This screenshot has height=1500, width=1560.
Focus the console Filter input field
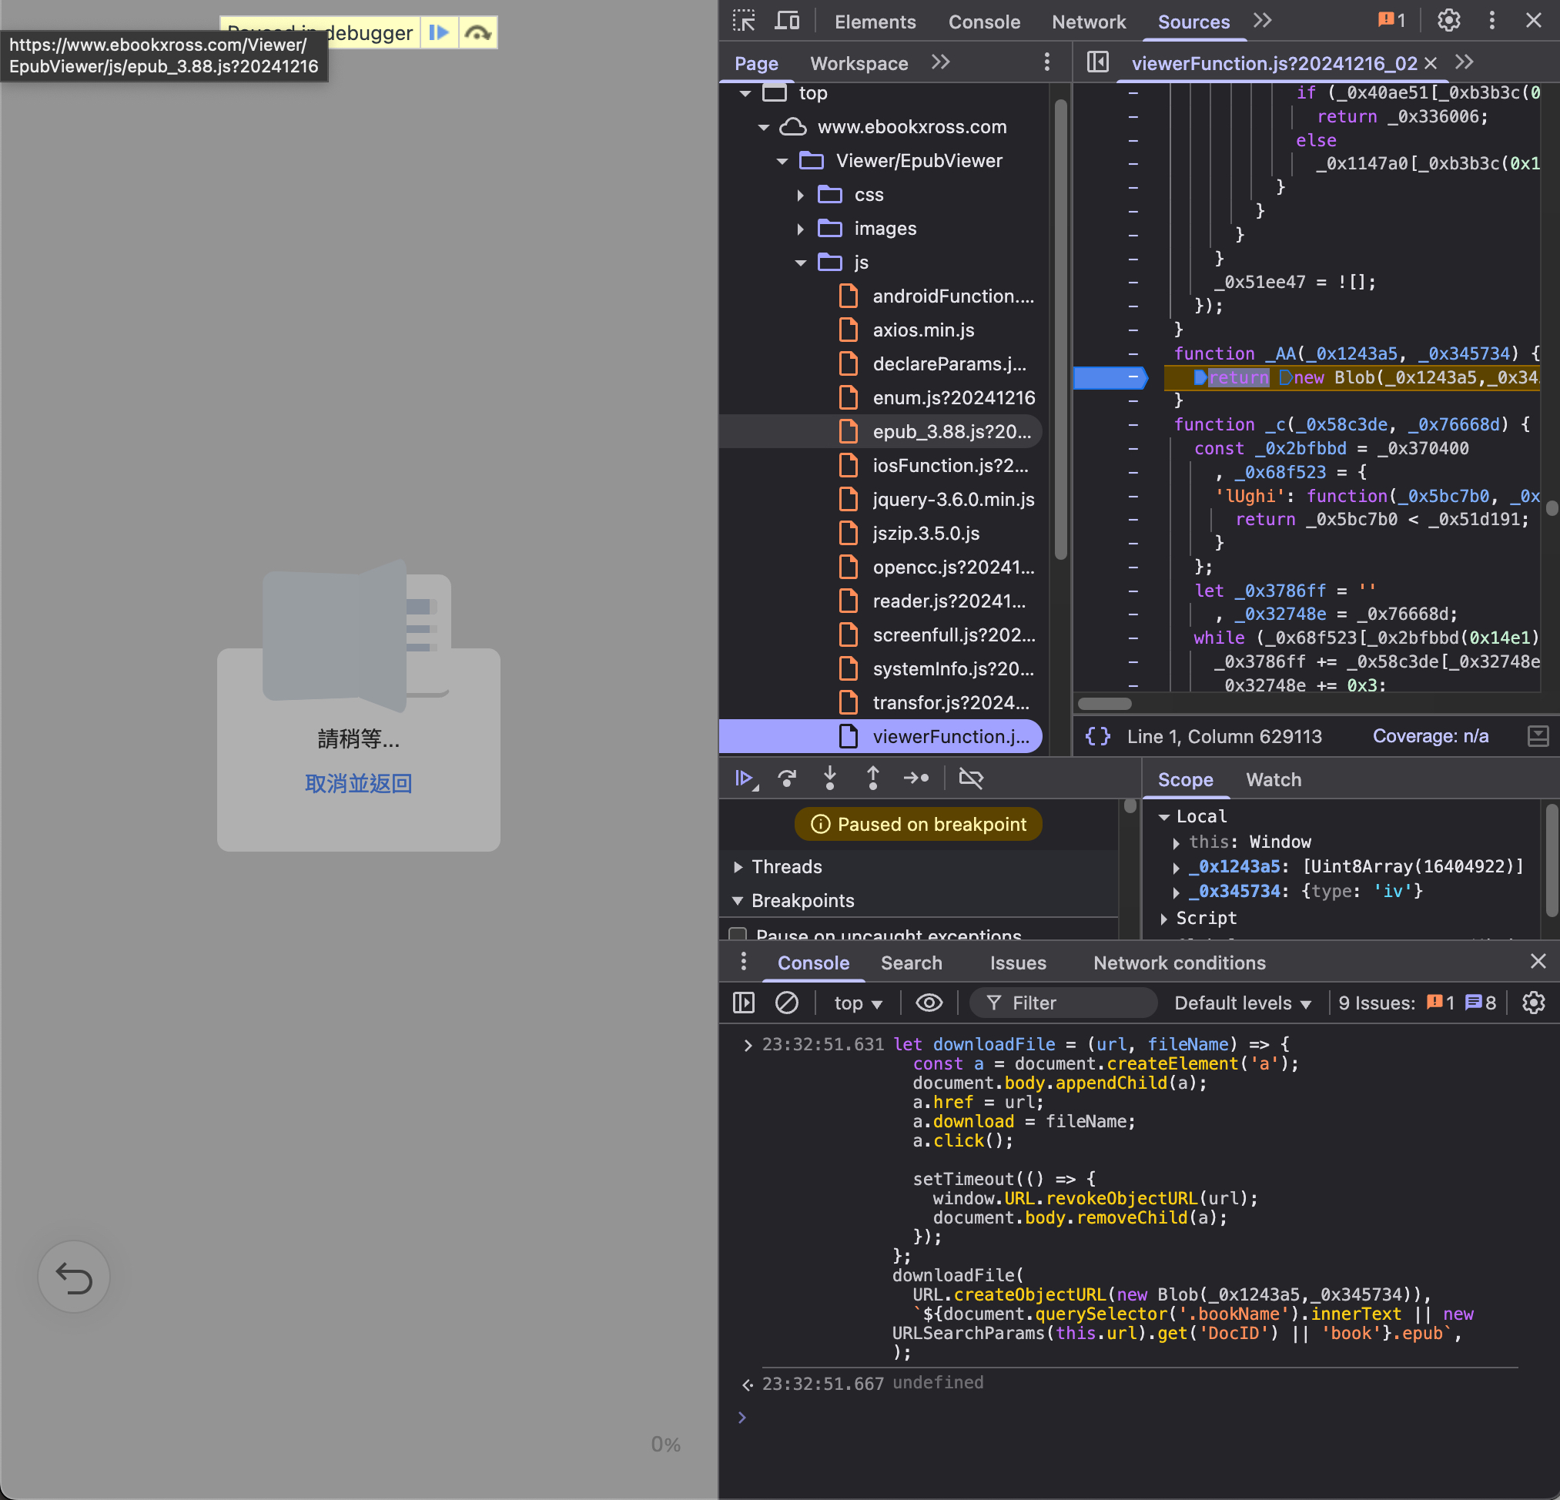pyautogui.click(x=1063, y=1003)
